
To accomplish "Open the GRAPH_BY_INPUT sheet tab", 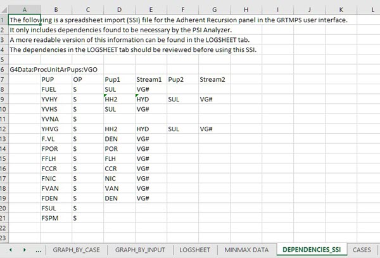I will [x=140, y=250].
